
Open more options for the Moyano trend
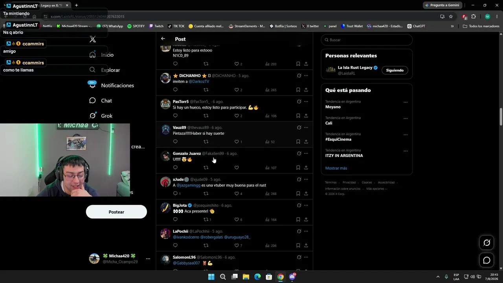pyautogui.click(x=406, y=102)
